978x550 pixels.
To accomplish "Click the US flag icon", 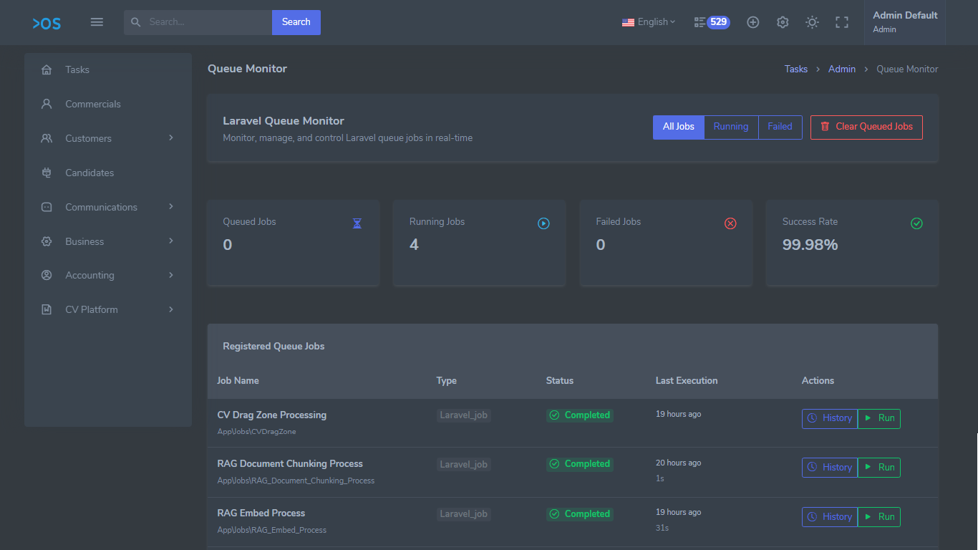I will click(628, 22).
